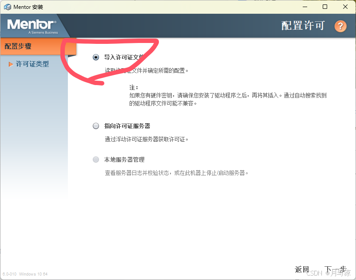This screenshot has width=356, height=280.
Task: Close the Mentor 安装 window
Action: click(345, 7)
